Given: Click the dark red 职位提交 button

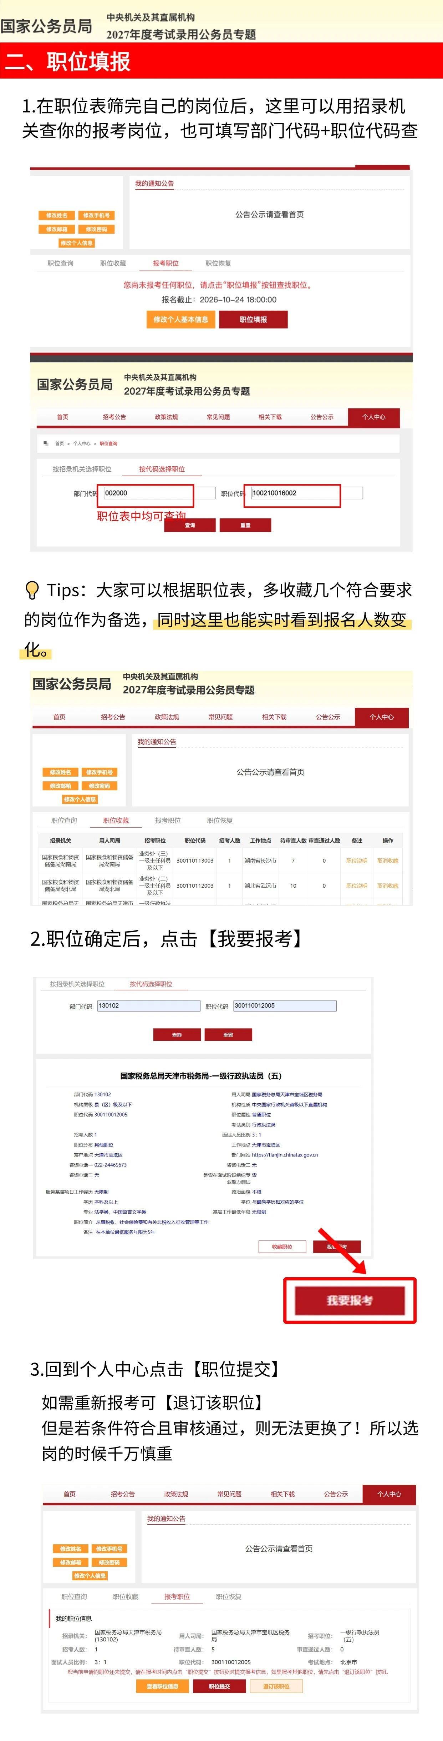Looking at the screenshot, I should [x=219, y=1686].
